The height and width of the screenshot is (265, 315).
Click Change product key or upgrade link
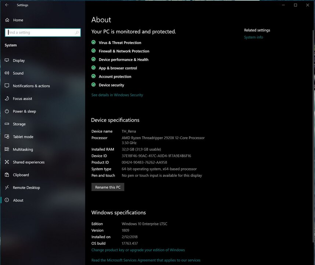pyautogui.click(x=138, y=250)
